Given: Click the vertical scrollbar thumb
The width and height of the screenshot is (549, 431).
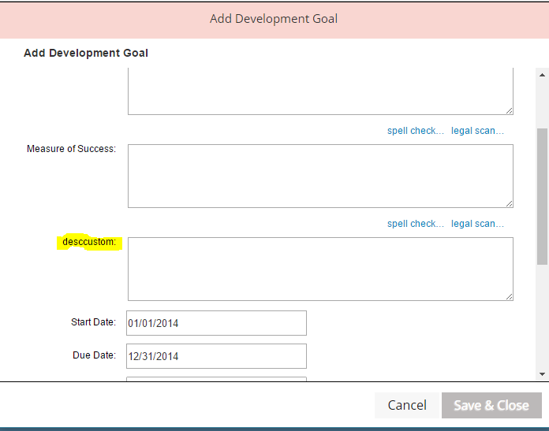Looking at the screenshot, I should (x=542, y=197).
